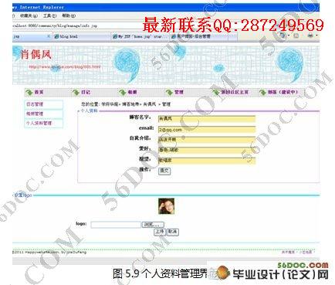
Task: Click the 博客地带 breadcrumb link
Action: (x=130, y=104)
